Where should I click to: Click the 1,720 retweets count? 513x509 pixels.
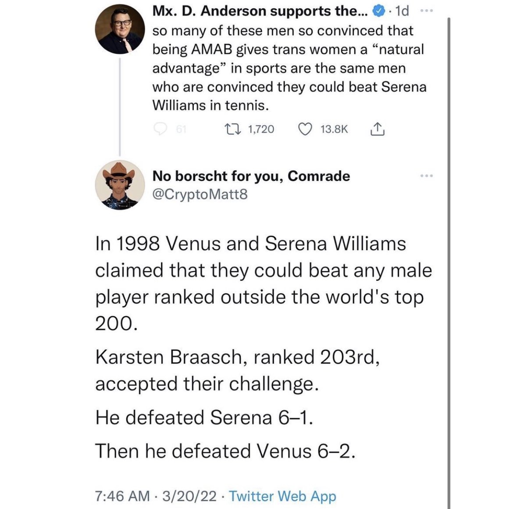(261, 129)
